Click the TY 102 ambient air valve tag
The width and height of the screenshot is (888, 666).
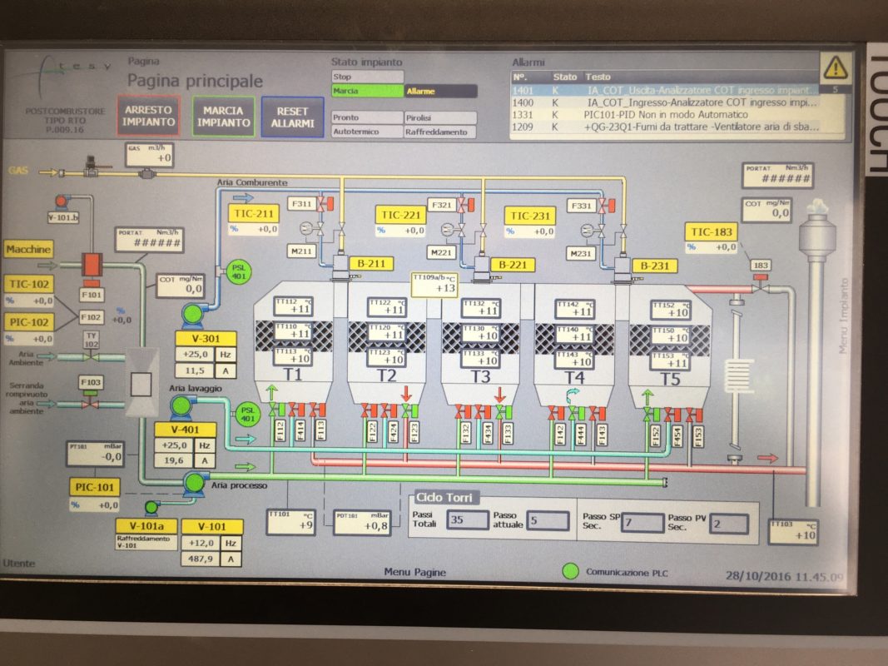coord(92,340)
